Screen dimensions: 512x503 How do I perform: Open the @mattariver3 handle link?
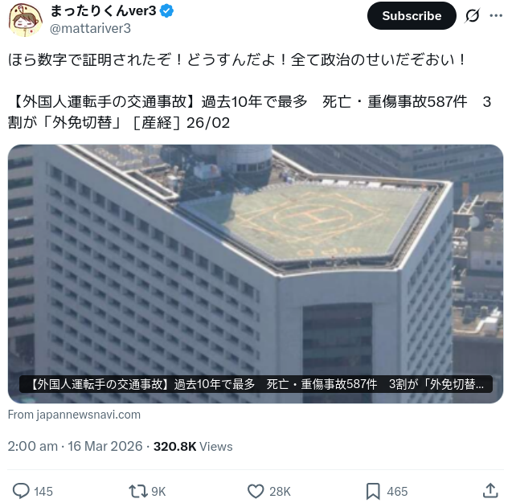[90, 28]
